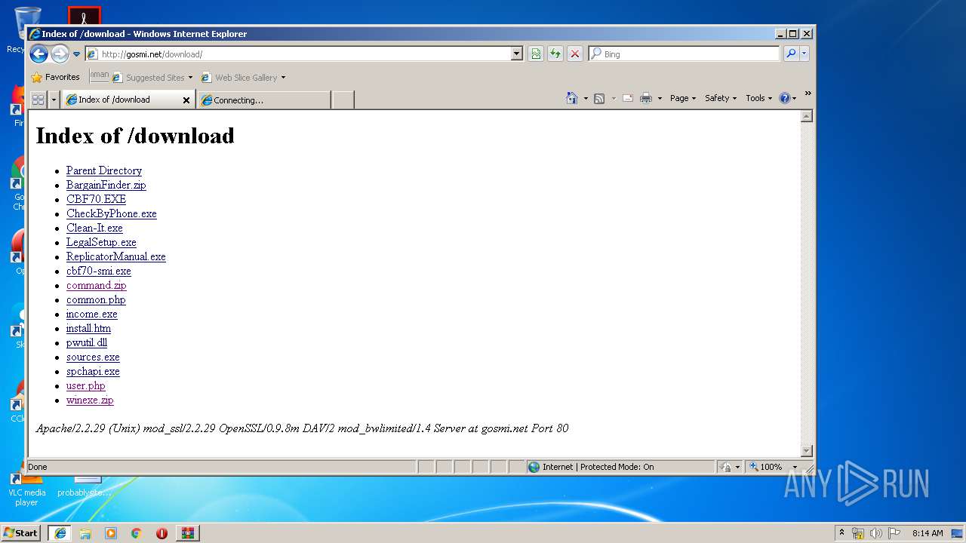Open the Favorites star button
966x543 pixels.
tap(55, 77)
